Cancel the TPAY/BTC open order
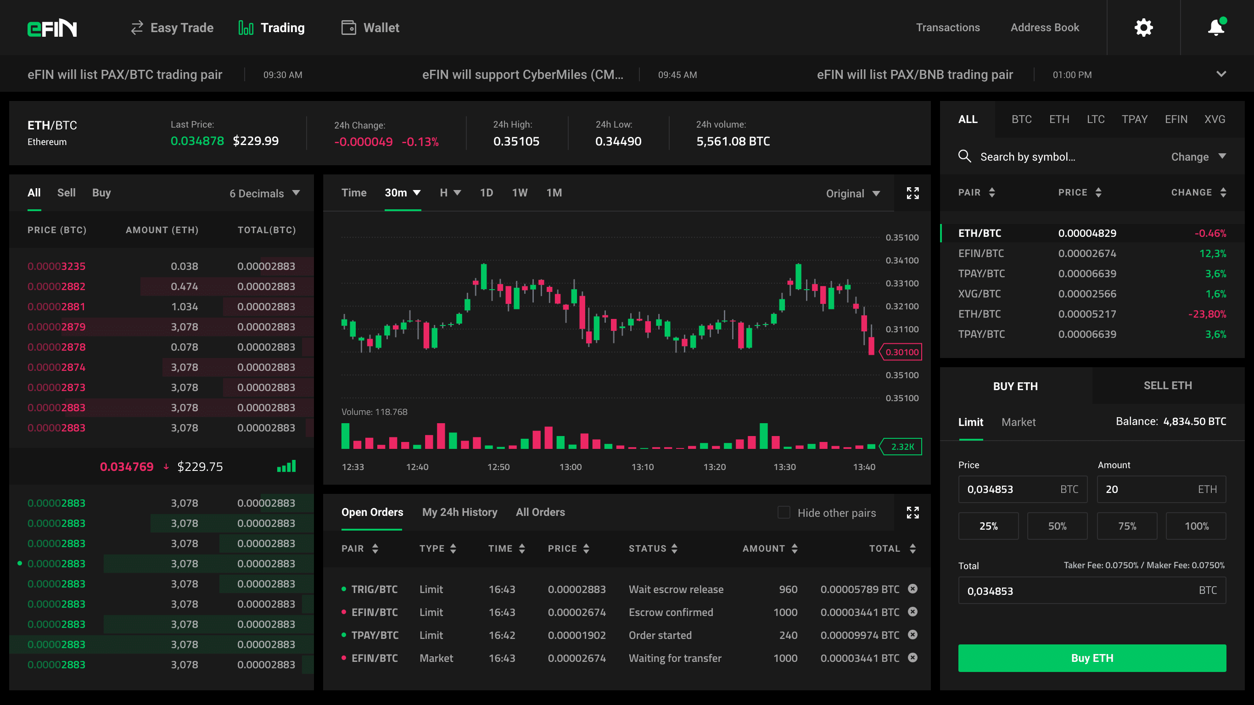The width and height of the screenshot is (1254, 705). coord(912,634)
